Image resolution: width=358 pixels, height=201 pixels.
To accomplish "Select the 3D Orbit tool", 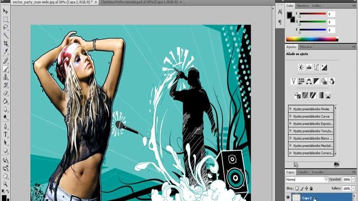I will click(x=6, y=169).
